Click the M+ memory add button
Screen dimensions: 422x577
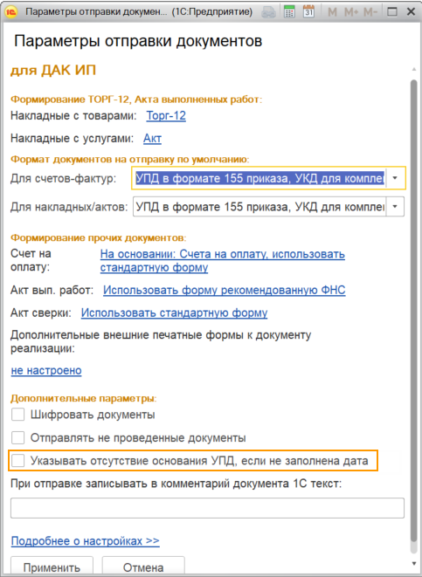click(x=351, y=12)
